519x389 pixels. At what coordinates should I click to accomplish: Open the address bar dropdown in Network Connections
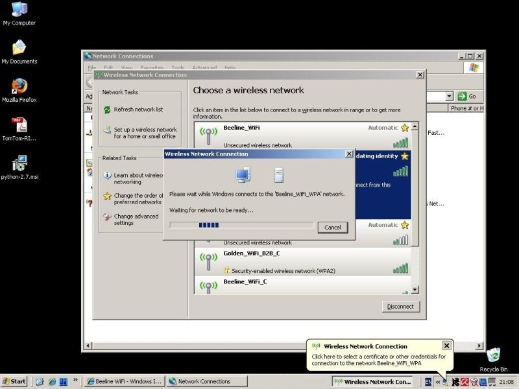[x=449, y=96]
